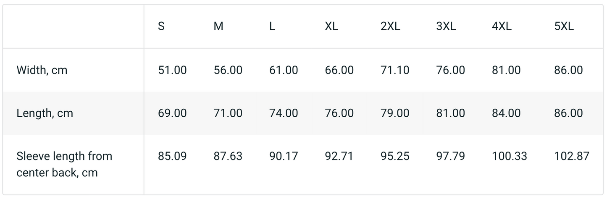Select sleeve length 92.71 for XL
Image resolution: width=607 pixels, height=199 pixels.
(x=339, y=156)
